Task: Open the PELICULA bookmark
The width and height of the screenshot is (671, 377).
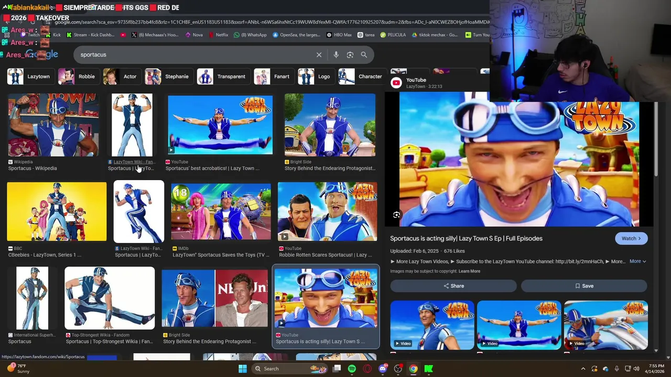Action: [393, 35]
